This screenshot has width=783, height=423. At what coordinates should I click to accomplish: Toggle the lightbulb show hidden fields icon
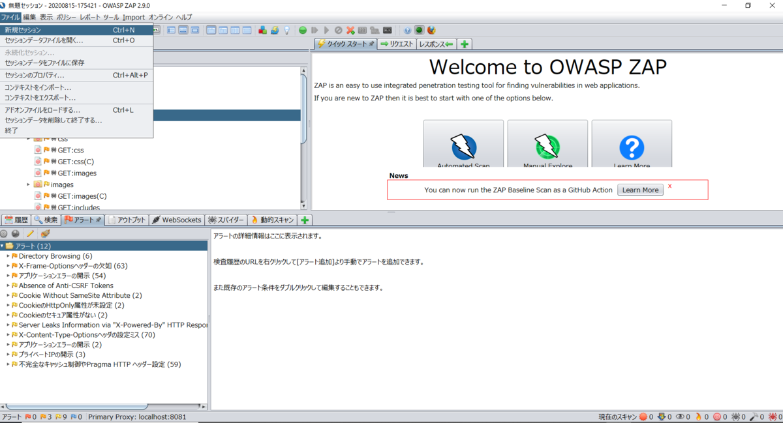(286, 30)
